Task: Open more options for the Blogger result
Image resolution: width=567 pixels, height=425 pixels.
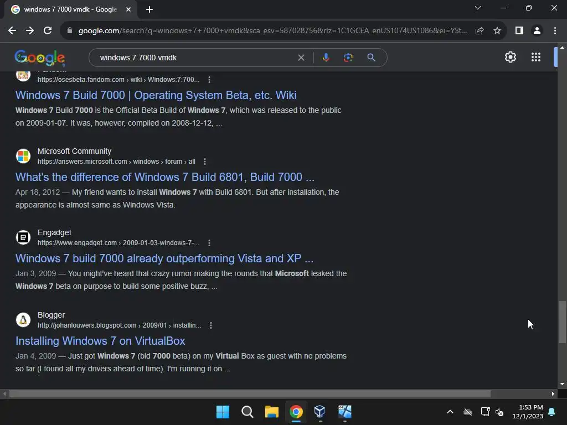Action: 211,325
